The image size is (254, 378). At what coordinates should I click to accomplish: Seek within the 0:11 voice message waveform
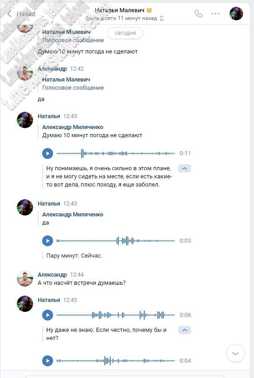tap(116, 153)
